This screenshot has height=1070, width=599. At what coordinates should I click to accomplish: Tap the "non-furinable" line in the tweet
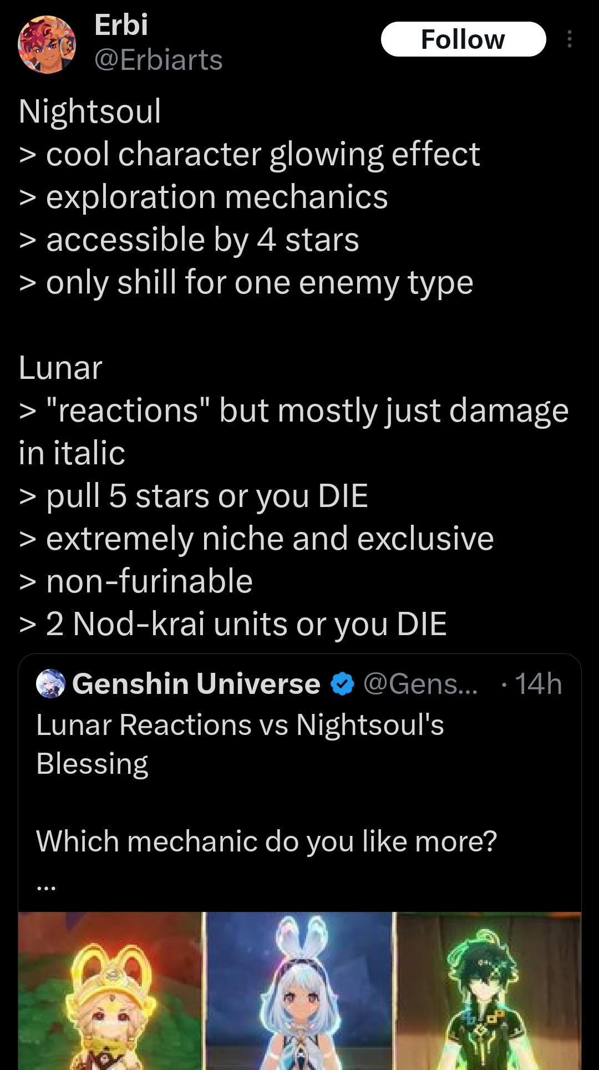[x=149, y=581]
